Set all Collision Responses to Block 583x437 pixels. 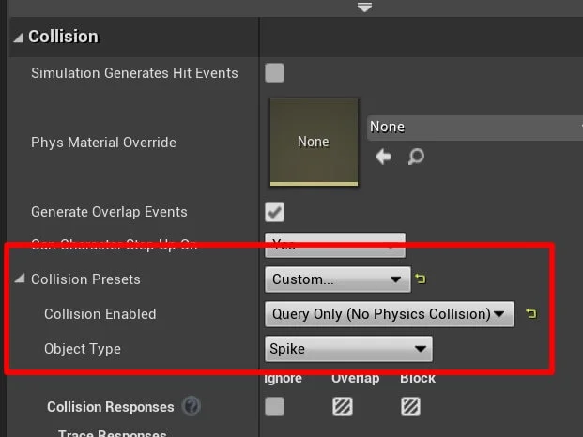click(x=410, y=407)
